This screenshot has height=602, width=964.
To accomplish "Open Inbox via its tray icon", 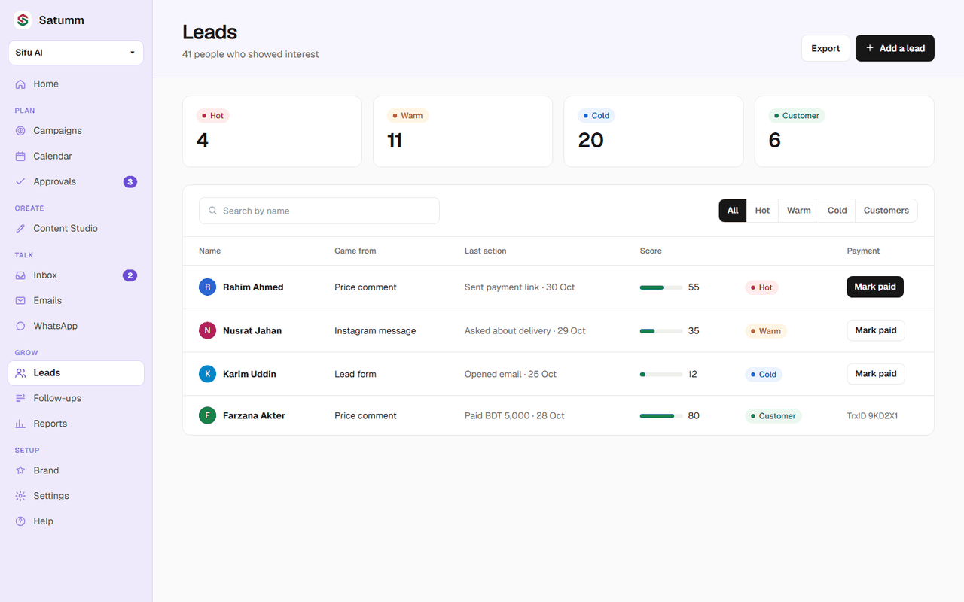I will (20, 275).
